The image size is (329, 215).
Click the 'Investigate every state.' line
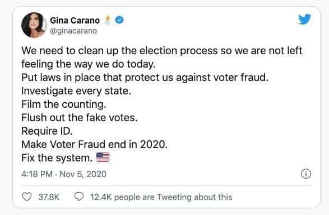(76, 91)
